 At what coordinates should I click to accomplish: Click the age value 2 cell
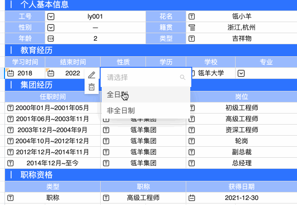(x=95, y=39)
